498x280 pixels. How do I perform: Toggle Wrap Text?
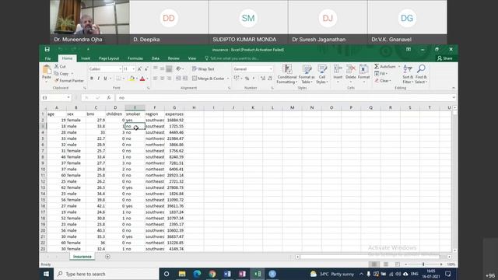click(x=203, y=69)
